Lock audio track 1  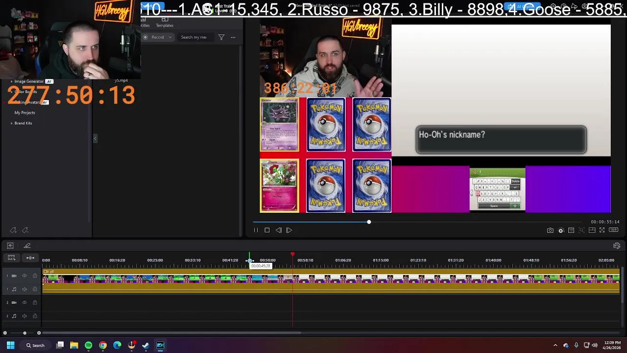pos(35,289)
